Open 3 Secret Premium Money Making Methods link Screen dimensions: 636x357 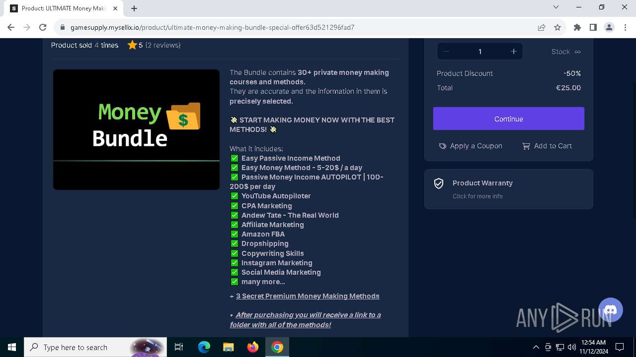coord(308,296)
